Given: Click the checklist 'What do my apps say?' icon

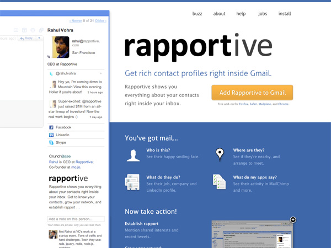Looking at the screenshot, I should (220, 181).
